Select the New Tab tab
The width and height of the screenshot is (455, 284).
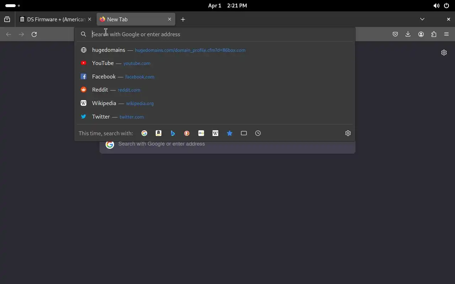coord(136,20)
